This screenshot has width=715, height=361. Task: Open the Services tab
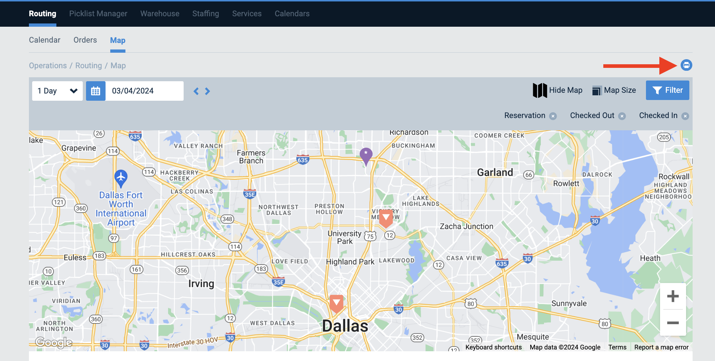[247, 14]
